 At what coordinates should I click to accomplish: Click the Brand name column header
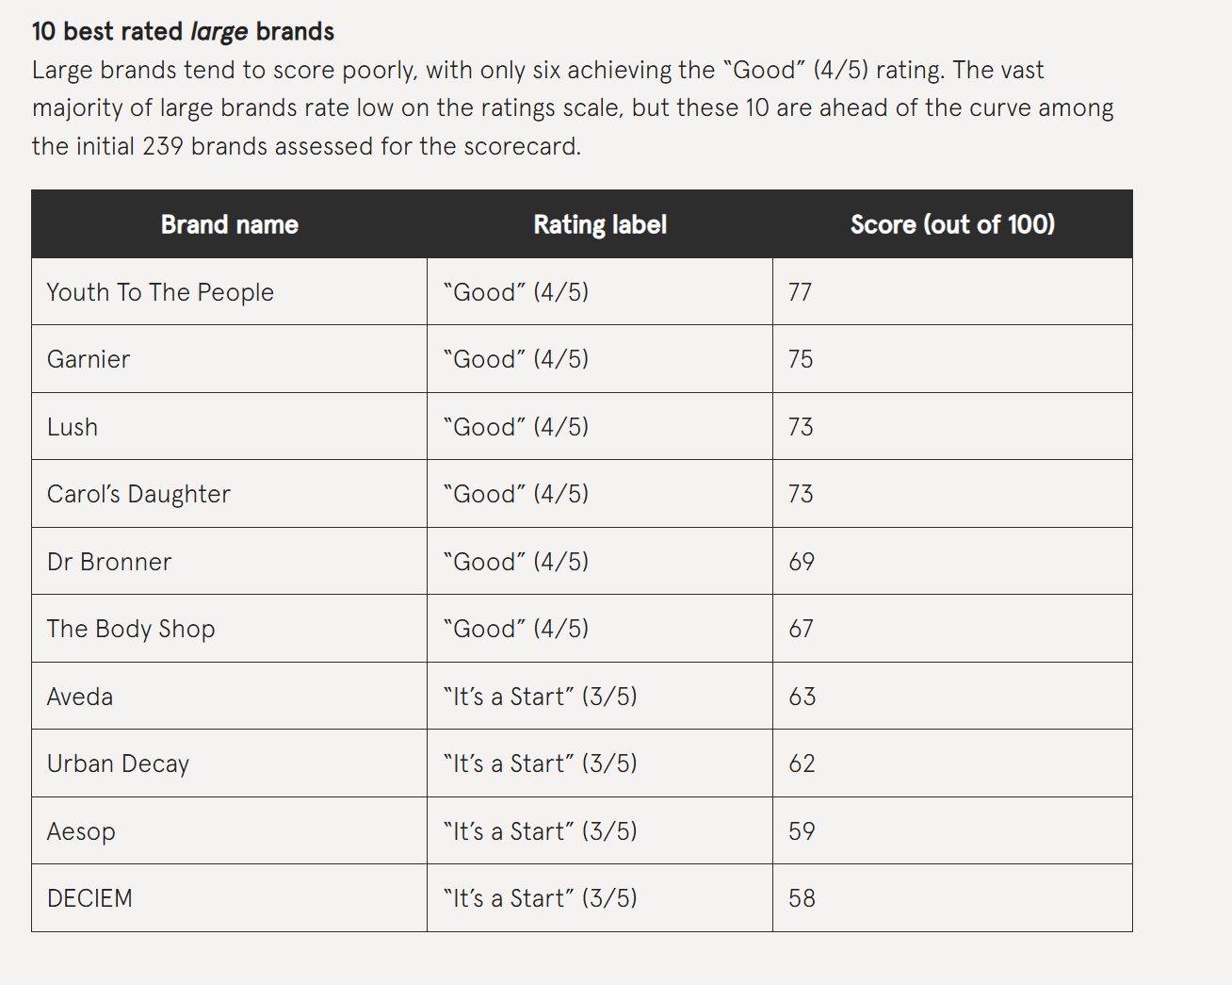click(x=229, y=224)
